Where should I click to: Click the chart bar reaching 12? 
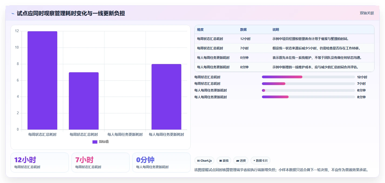42,80
